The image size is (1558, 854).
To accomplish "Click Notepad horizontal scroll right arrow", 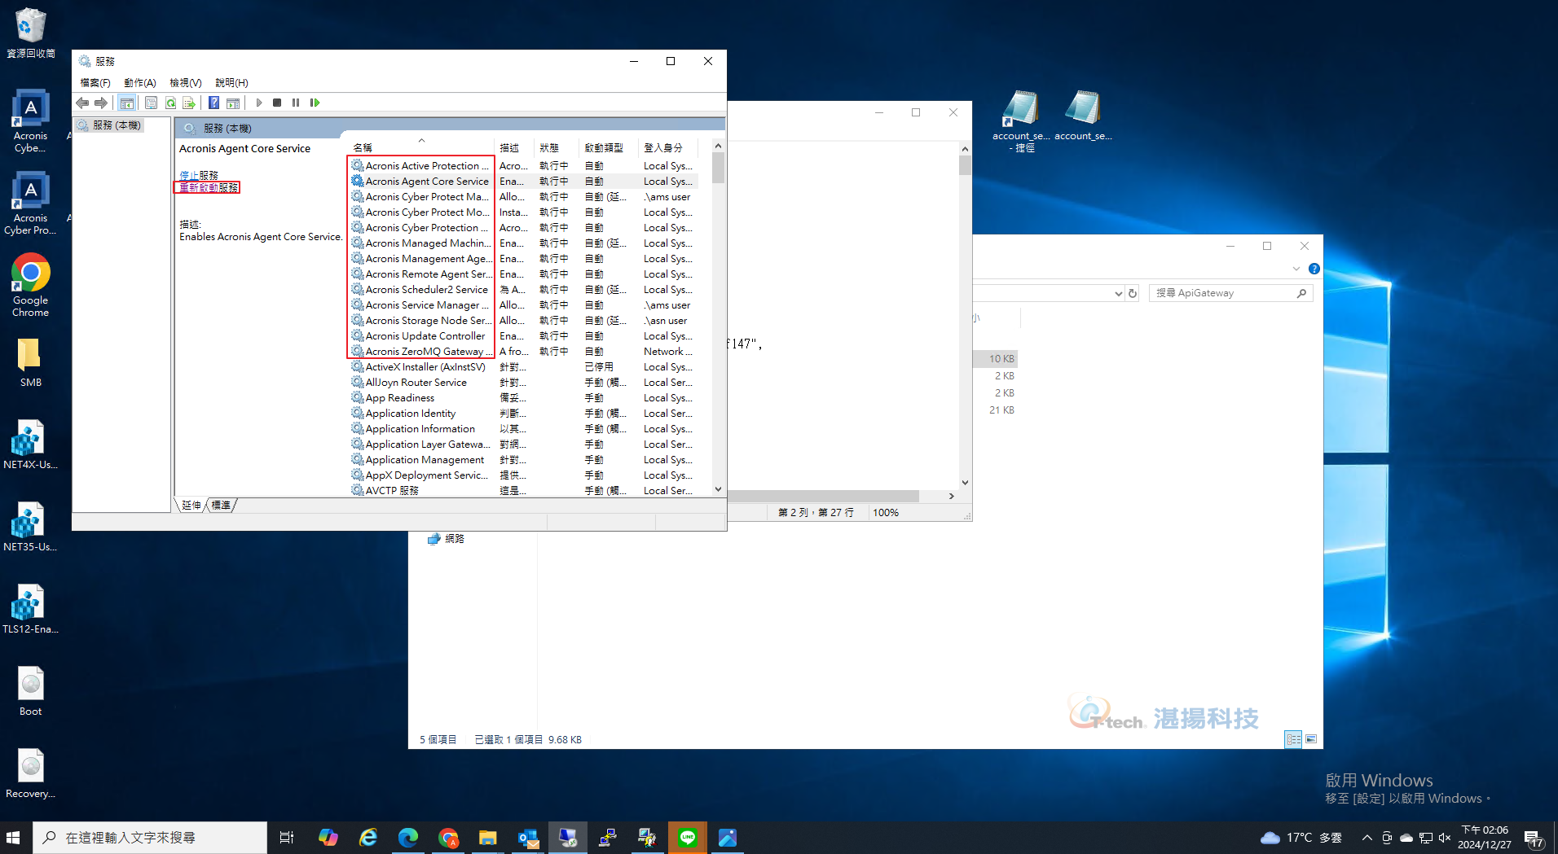I will click(951, 496).
